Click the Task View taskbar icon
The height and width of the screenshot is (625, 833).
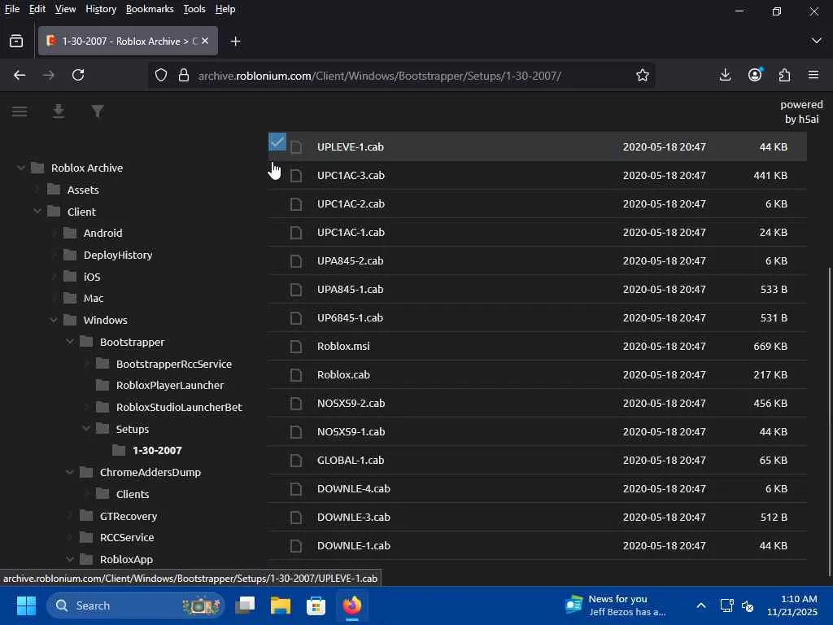245,605
